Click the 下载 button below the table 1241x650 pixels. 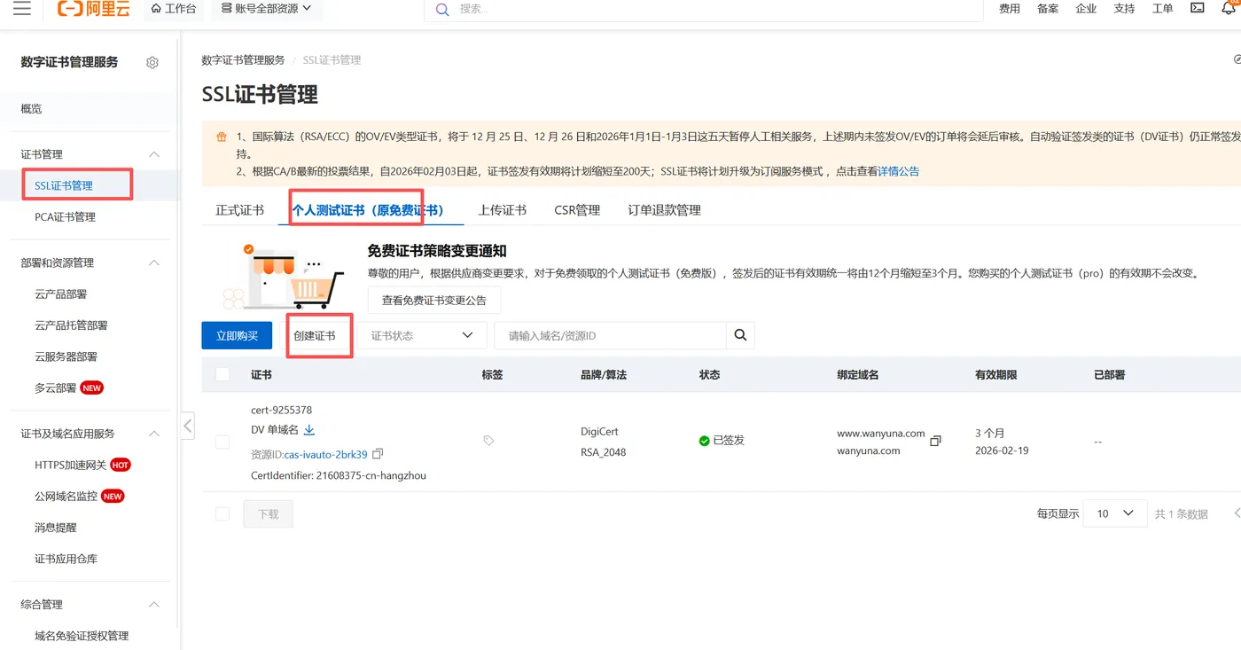click(268, 513)
